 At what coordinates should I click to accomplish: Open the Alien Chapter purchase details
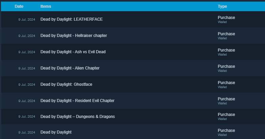point(133,68)
